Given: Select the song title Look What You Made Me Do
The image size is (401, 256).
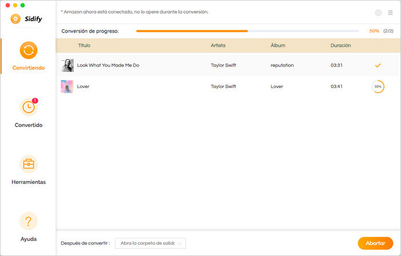Looking at the screenshot, I should coord(108,65).
